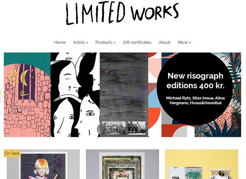Click the On Sale yellow badge
The width and height of the screenshot is (246, 179).
(12, 153)
